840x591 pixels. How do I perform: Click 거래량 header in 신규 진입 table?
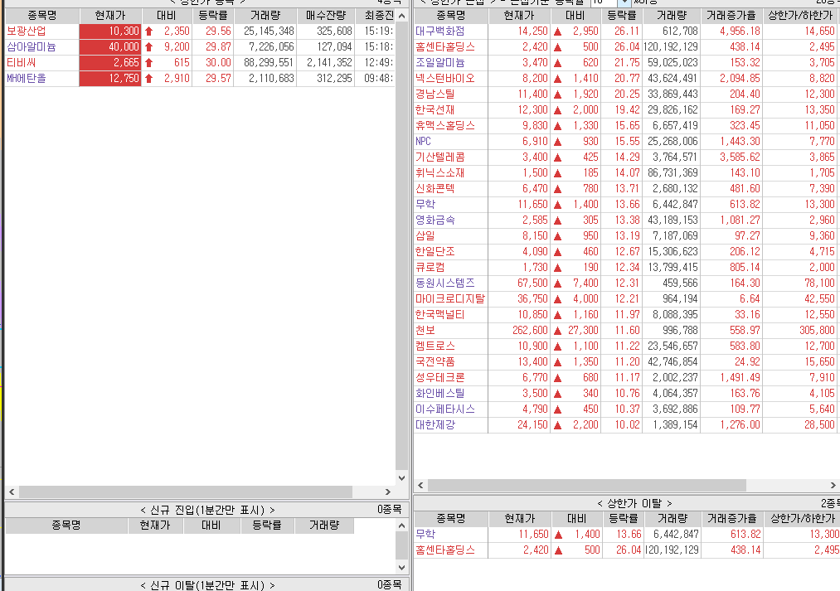324,526
